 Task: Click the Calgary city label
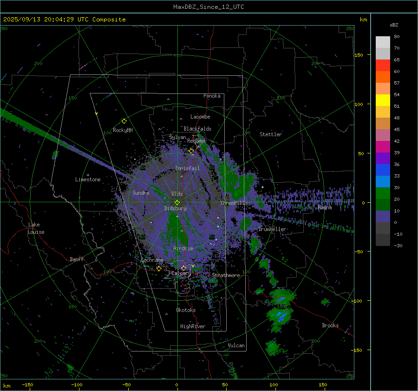181,273
